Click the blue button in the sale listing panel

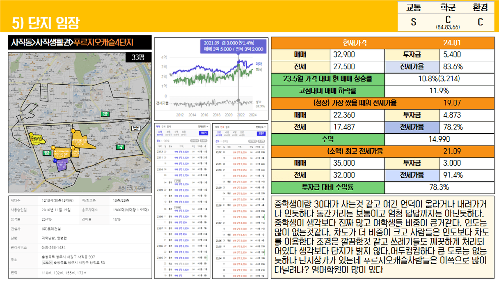coord(204,133)
